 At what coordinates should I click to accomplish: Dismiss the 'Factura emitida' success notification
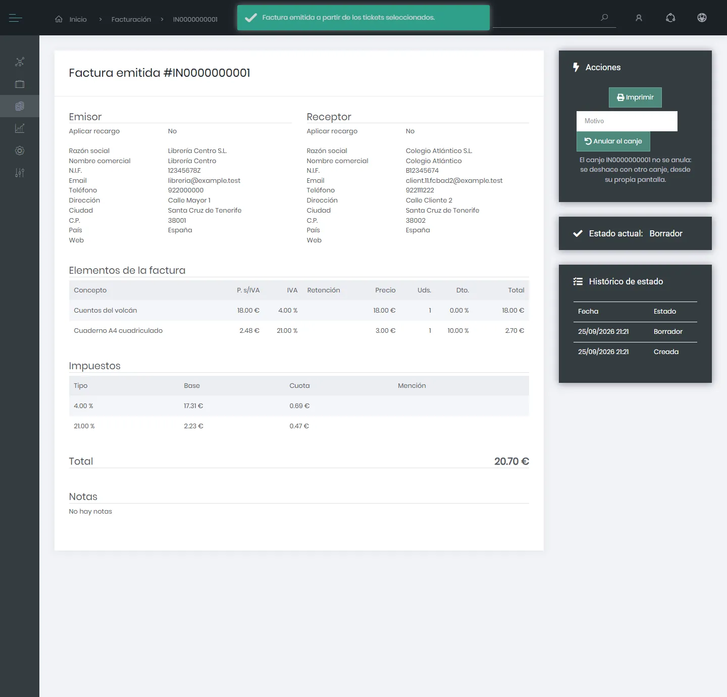click(363, 18)
